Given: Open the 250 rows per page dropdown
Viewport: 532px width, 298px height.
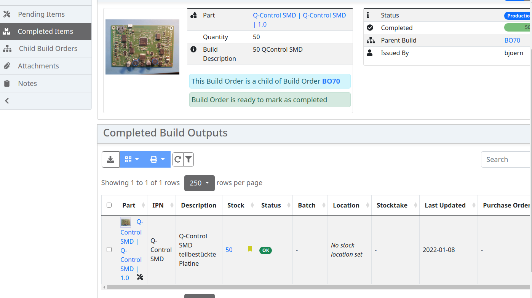Looking at the screenshot, I should pyautogui.click(x=200, y=183).
